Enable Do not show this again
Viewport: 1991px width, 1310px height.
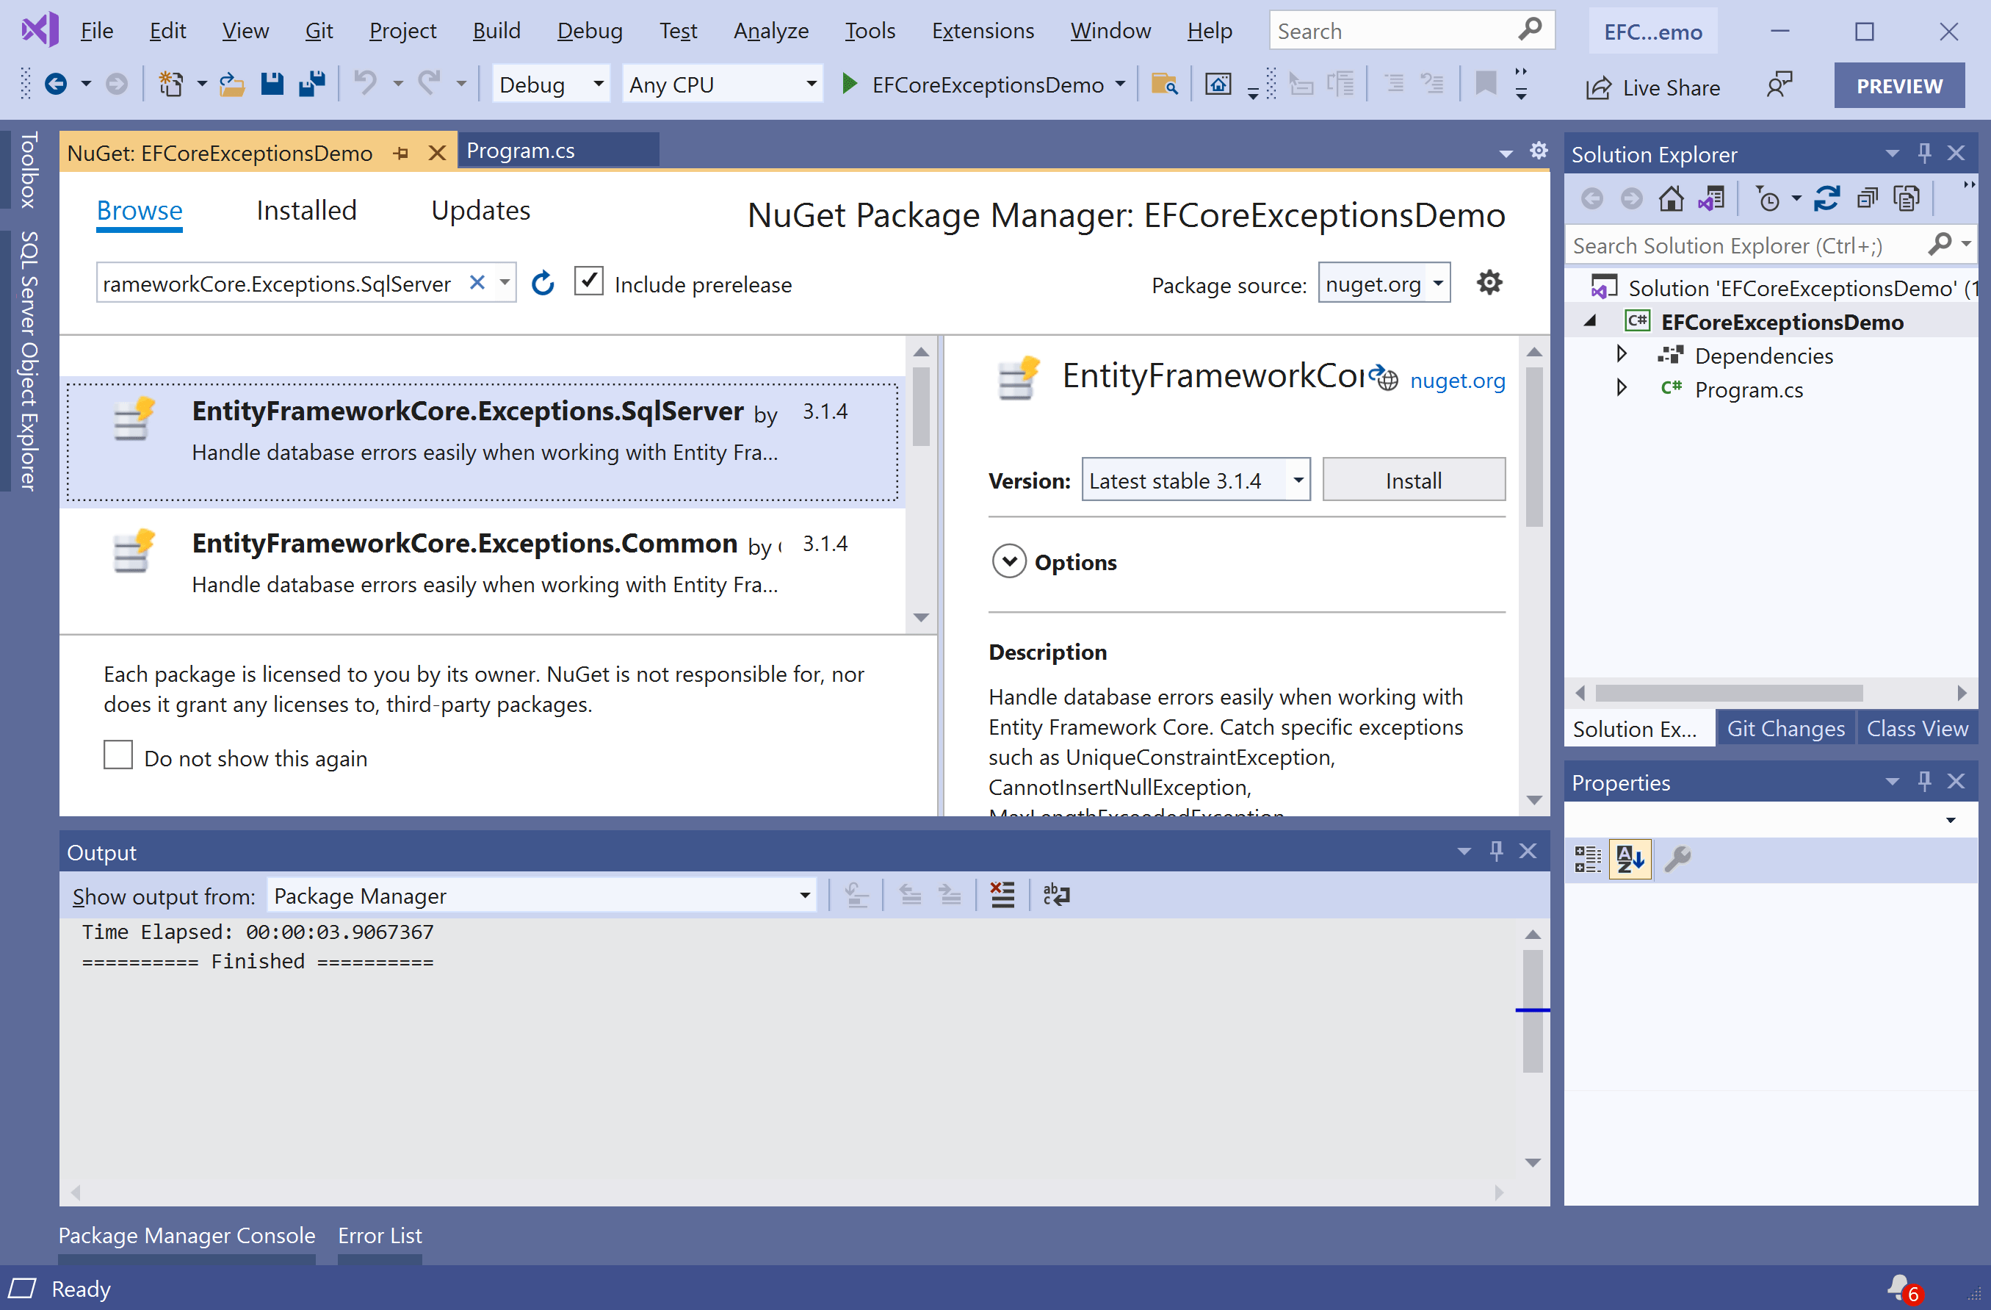tap(118, 755)
